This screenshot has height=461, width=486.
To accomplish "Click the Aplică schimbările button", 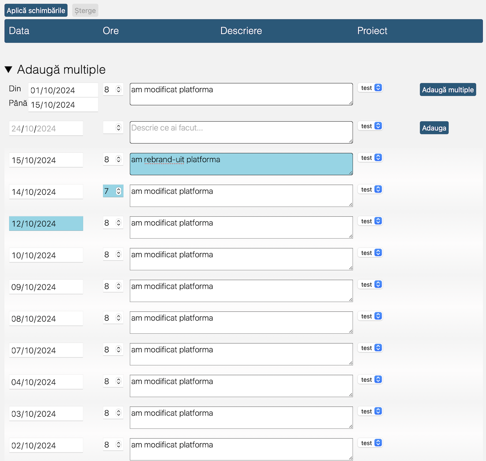I will [36, 11].
